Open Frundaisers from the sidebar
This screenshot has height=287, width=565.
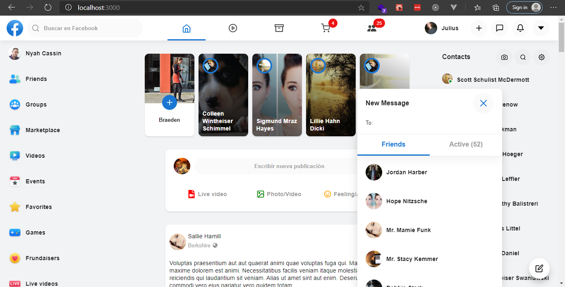(34, 258)
